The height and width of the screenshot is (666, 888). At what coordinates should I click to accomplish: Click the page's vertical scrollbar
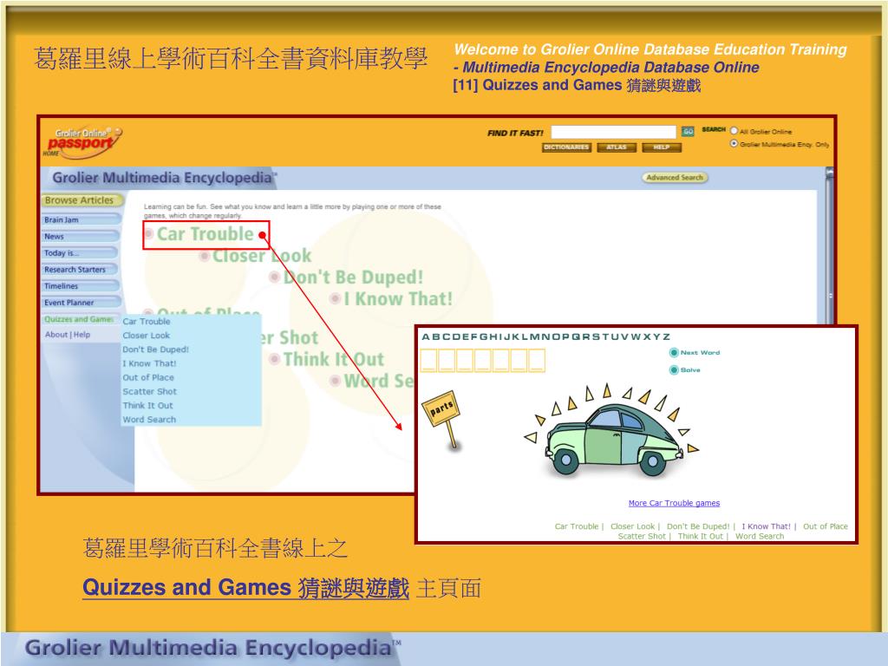[x=830, y=245]
